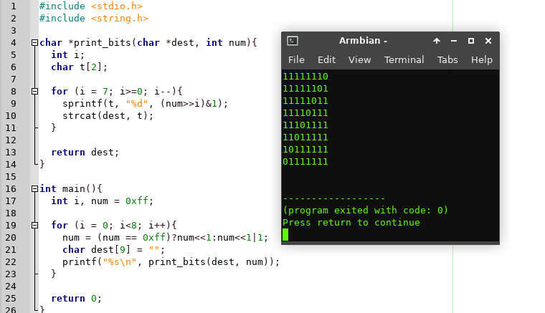The height and width of the screenshot is (313, 545).
Task: Click terminal output line '01111111'
Action: tap(305, 162)
